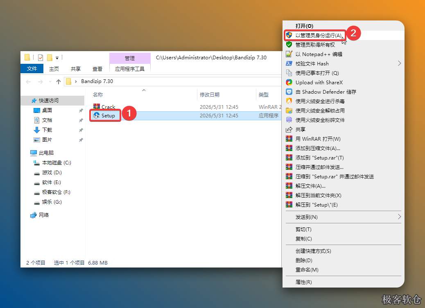Choose 打开(O) from the context menu
The width and height of the screenshot is (425, 308).
344,26
